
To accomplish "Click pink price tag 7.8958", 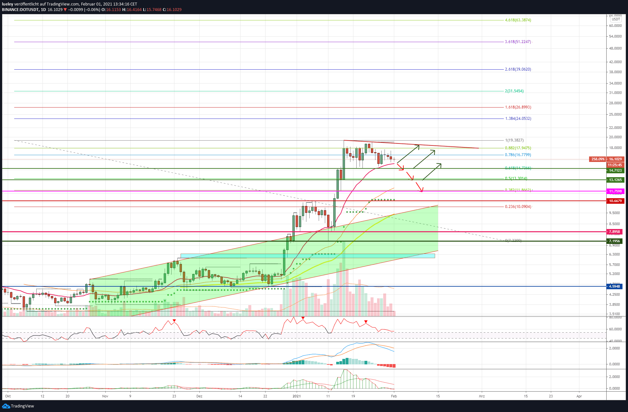I will click(614, 232).
